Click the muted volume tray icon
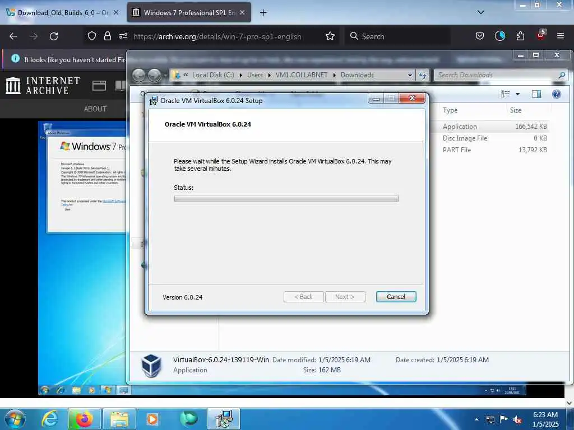The height and width of the screenshot is (430, 574). (x=517, y=419)
